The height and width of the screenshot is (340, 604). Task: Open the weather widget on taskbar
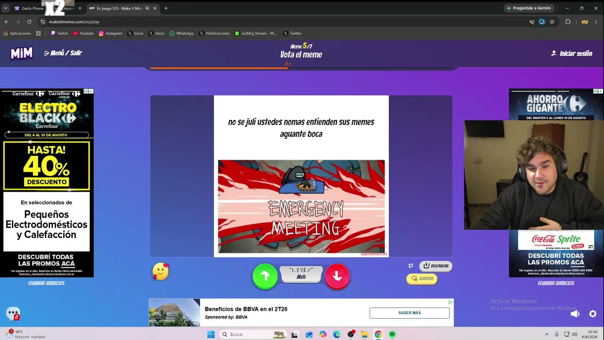[26, 334]
